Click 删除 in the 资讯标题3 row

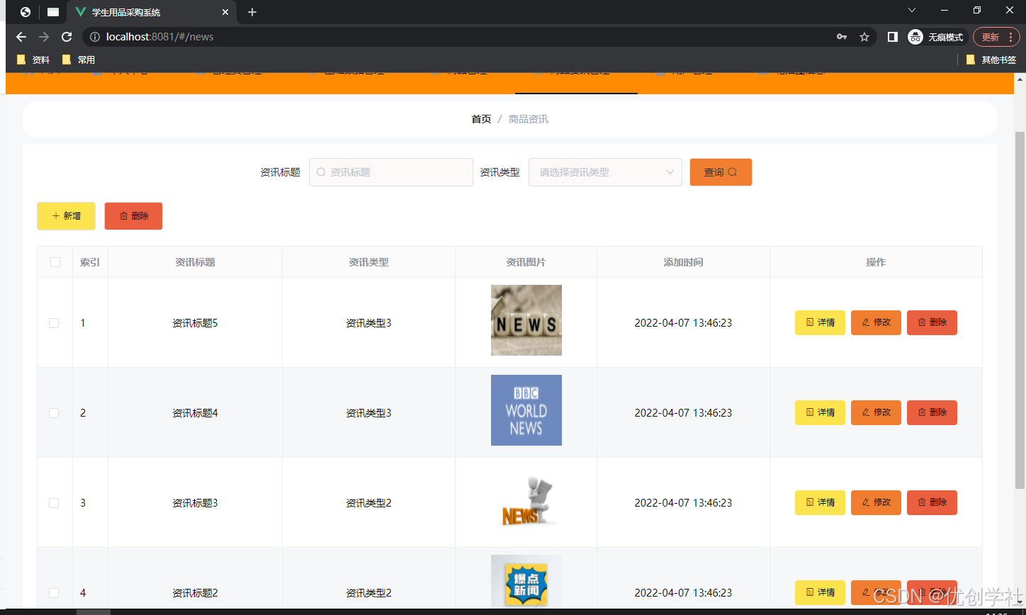[932, 502]
